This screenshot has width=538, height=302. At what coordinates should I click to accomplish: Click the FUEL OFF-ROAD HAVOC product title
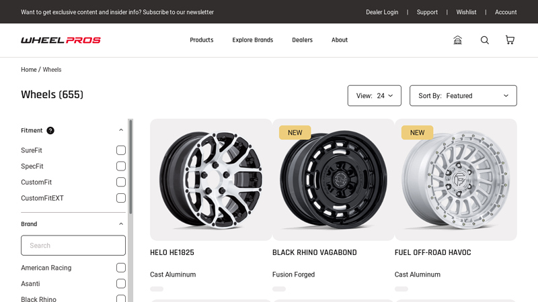click(432, 252)
